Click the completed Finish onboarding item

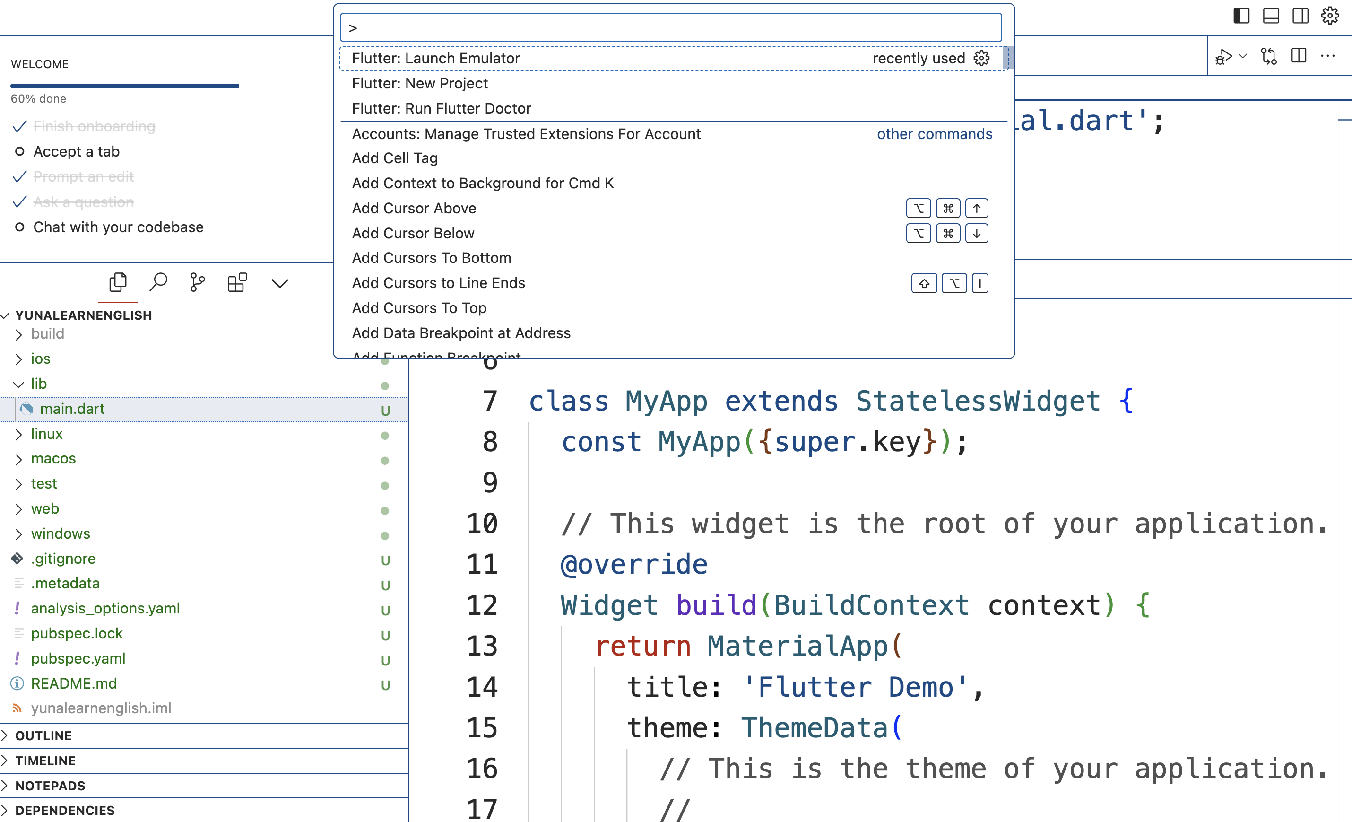[94, 127]
